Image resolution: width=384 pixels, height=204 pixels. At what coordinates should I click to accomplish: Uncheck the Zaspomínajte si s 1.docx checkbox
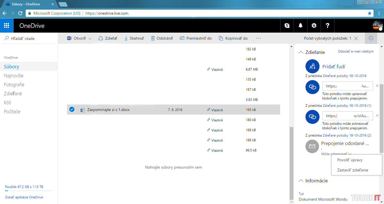(72, 110)
